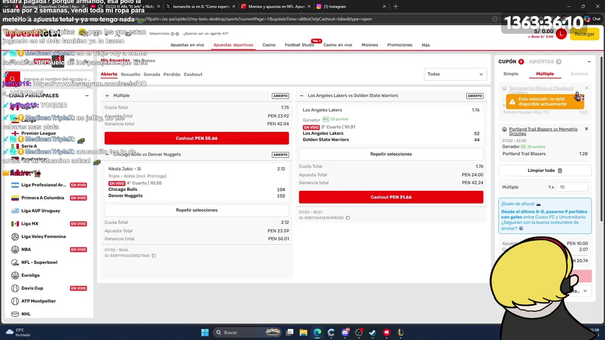Open Liga Voley Femenina
This screenshot has width=605, height=340.
click(43, 237)
